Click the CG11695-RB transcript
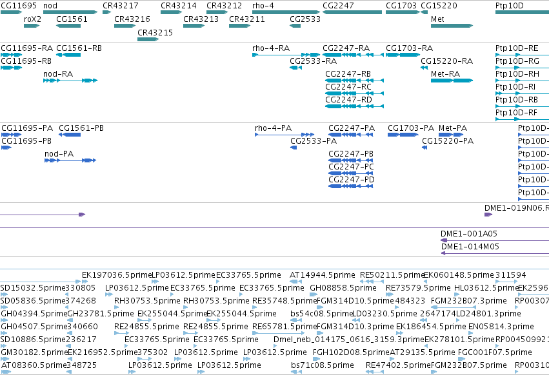Screen dimensions: 549x375 tap(11, 68)
